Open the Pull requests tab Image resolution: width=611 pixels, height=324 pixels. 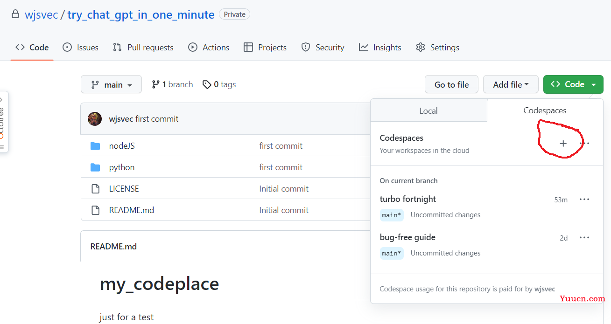point(143,48)
